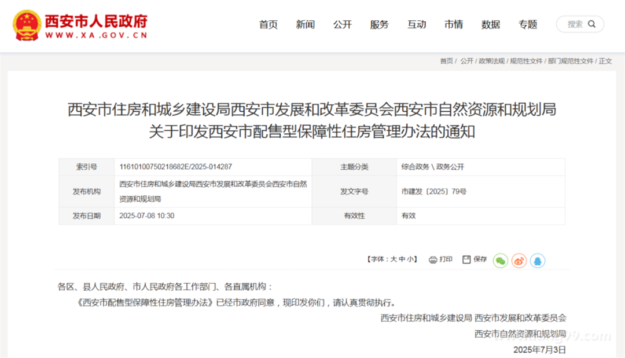Open the 市情 navigation menu item

[x=454, y=24]
